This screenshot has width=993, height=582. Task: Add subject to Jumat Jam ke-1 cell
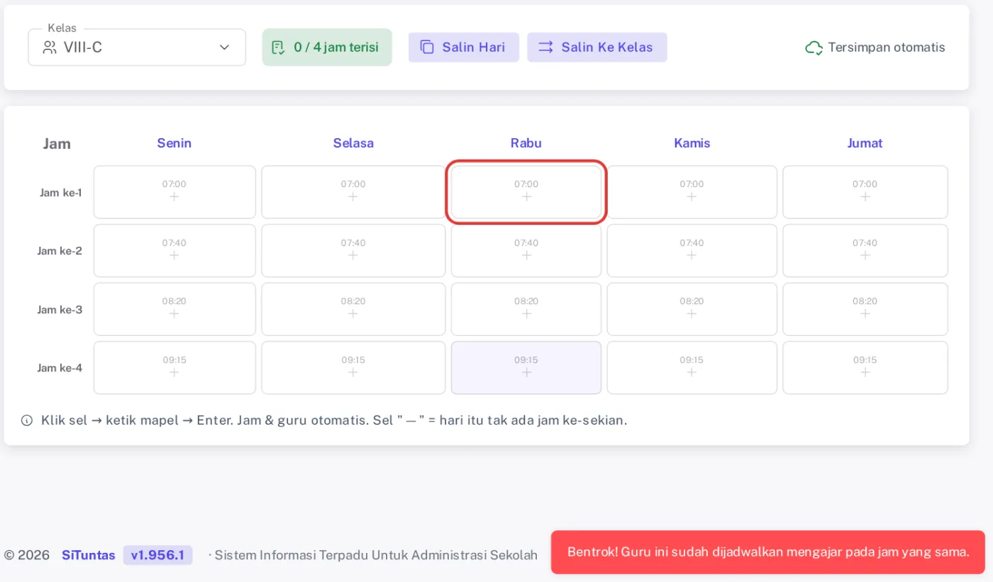tap(865, 192)
